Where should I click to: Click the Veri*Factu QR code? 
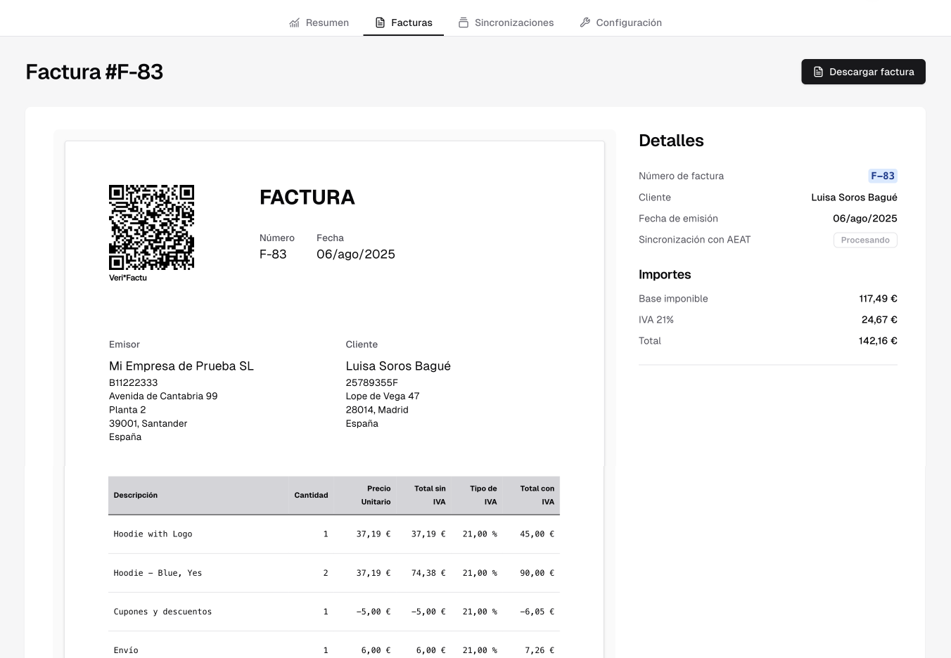pyautogui.click(x=151, y=227)
